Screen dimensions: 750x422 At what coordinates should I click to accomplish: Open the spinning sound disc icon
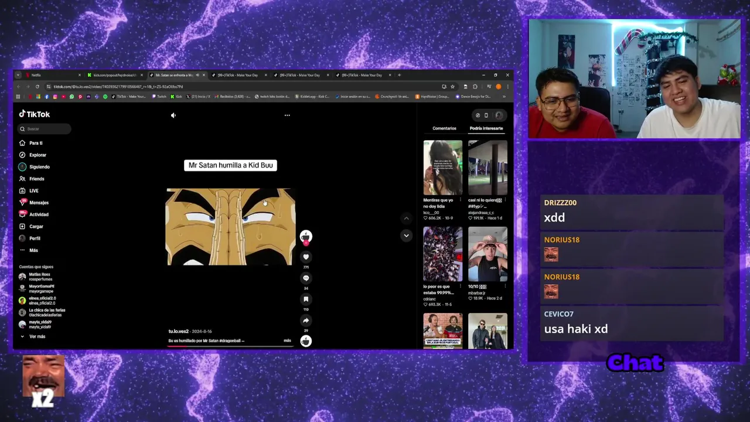tap(306, 341)
